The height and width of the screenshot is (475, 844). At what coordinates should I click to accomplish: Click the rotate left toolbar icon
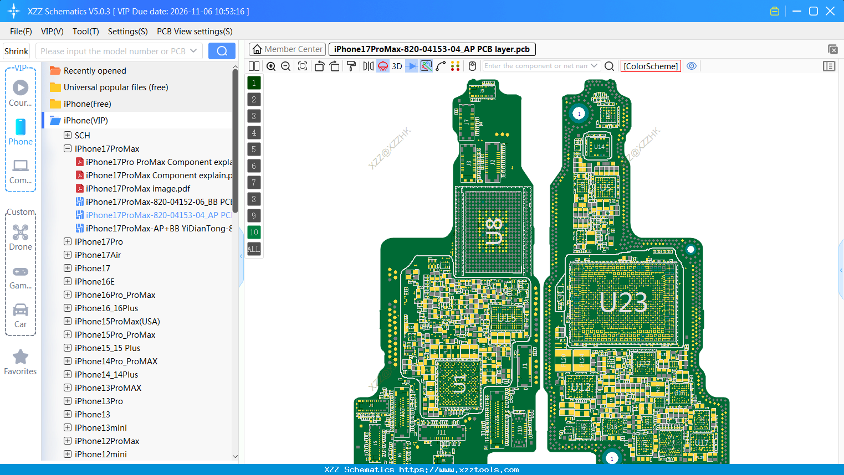[319, 66]
